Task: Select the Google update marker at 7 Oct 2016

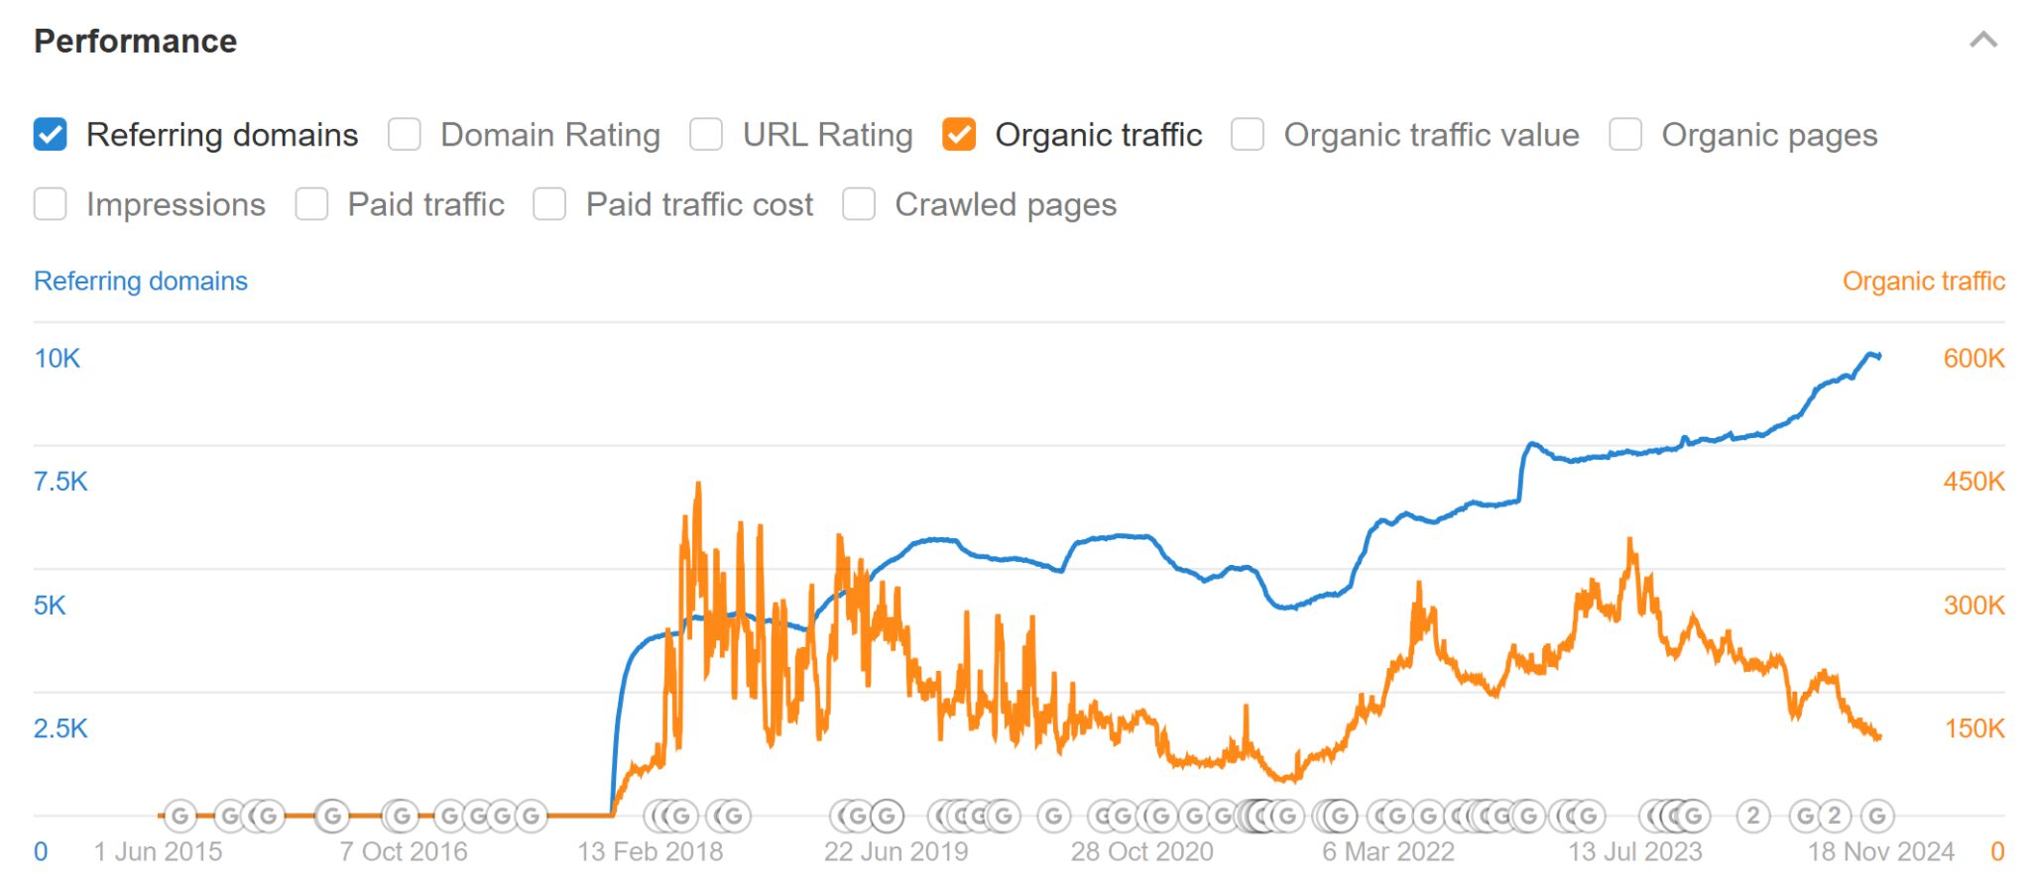Action: tap(402, 816)
